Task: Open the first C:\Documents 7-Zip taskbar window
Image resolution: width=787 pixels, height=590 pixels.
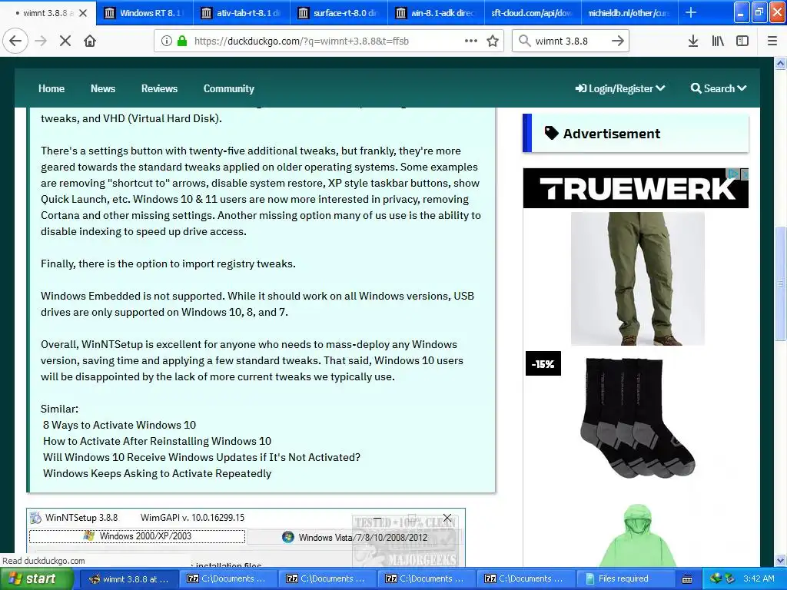Action: (x=227, y=579)
